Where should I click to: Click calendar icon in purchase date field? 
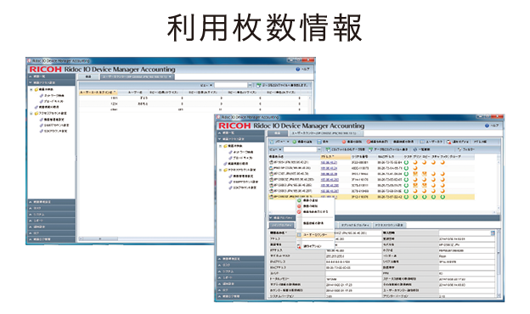[x=493, y=233]
